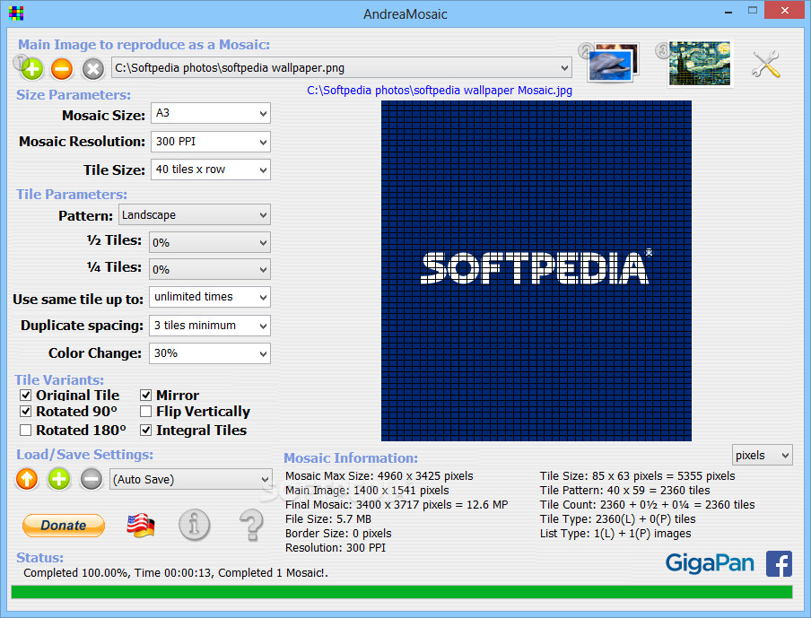Maximize the AndreaMosaic window

click(753, 11)
